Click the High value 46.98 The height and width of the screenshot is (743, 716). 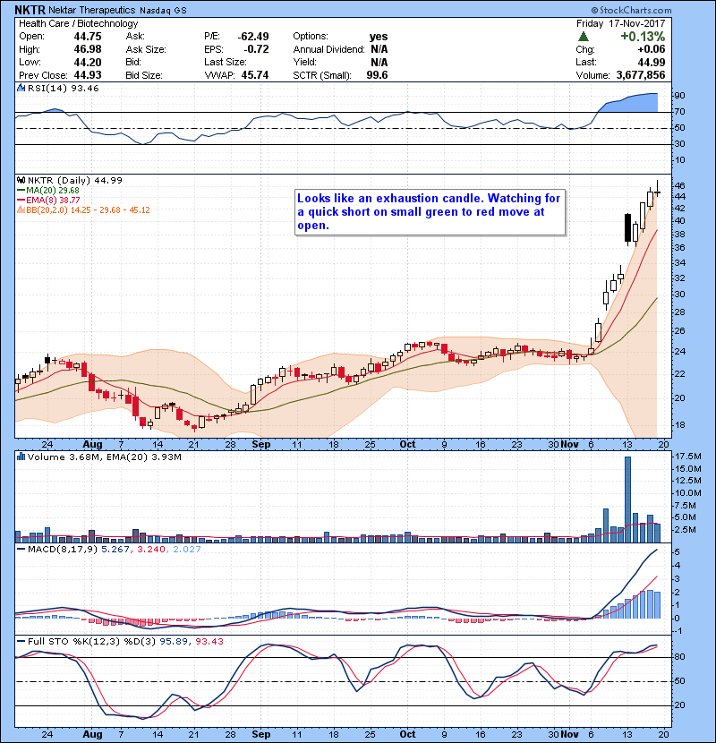[87, 49]
